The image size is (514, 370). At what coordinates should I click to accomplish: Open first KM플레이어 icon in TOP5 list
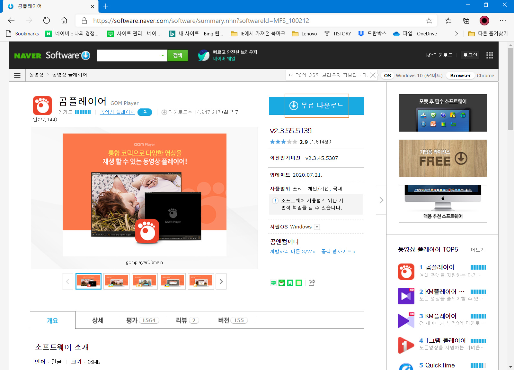click(406, 296)
